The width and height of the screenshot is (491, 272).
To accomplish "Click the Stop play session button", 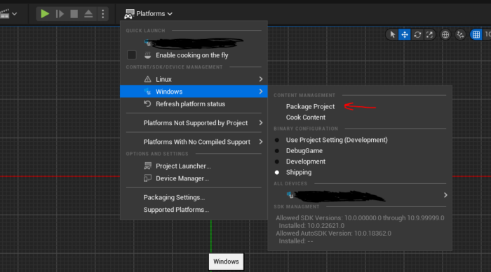I will point(74,14).
